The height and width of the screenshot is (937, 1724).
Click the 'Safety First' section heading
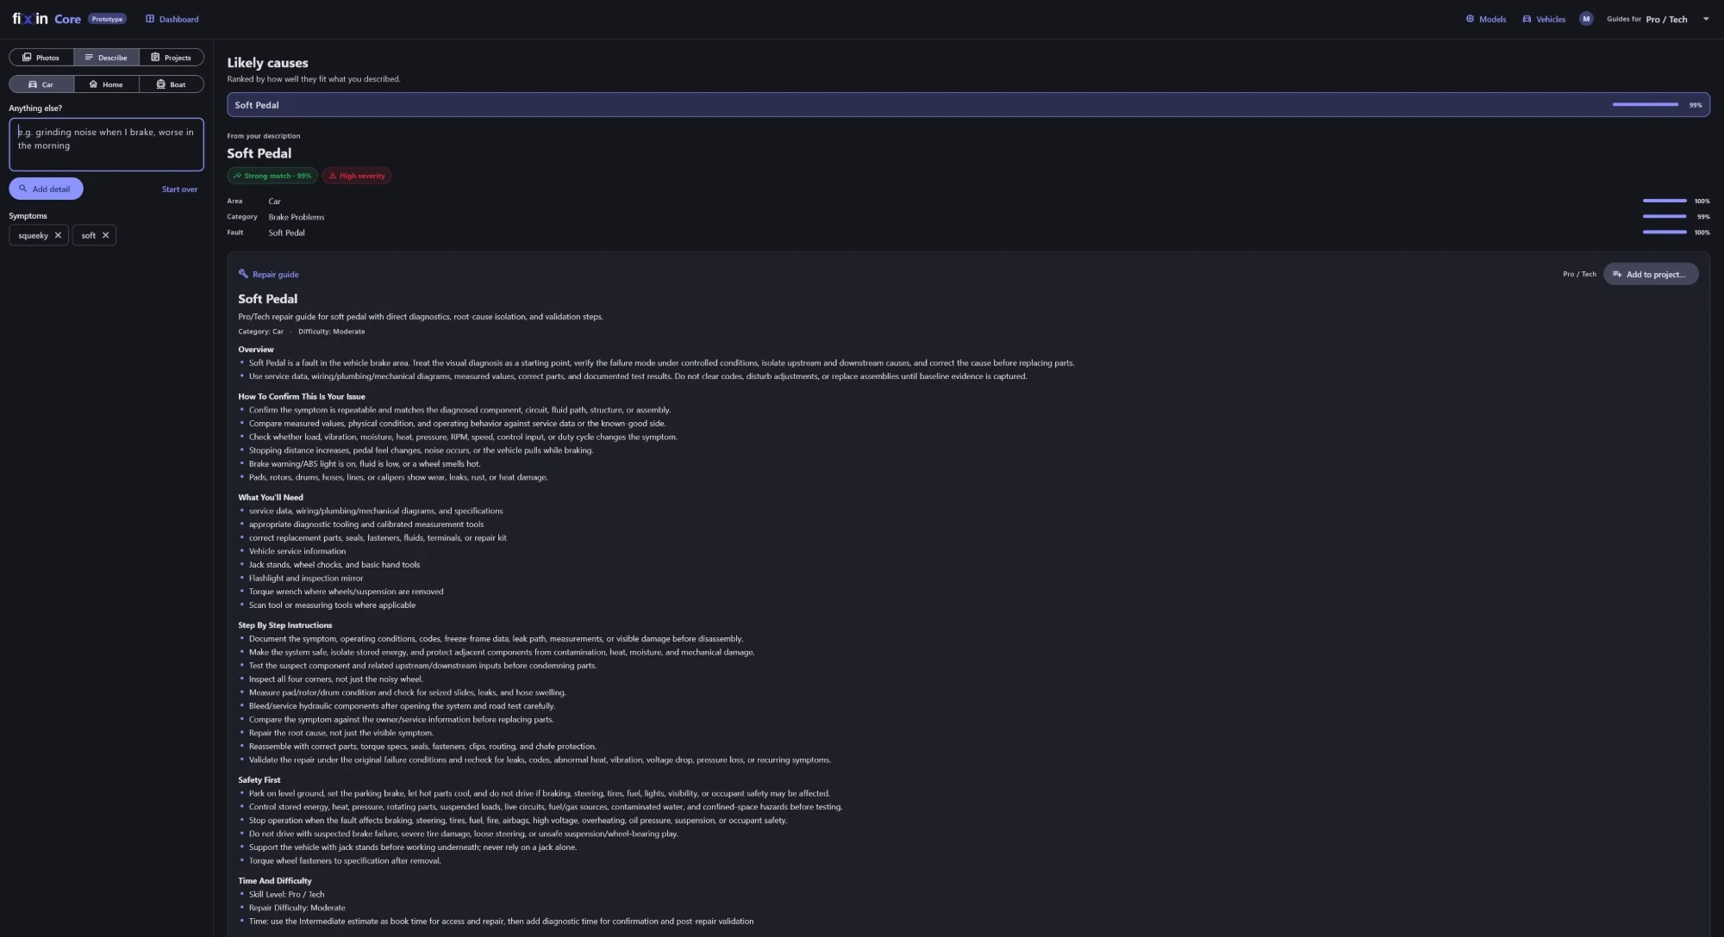tap(259, 779)
